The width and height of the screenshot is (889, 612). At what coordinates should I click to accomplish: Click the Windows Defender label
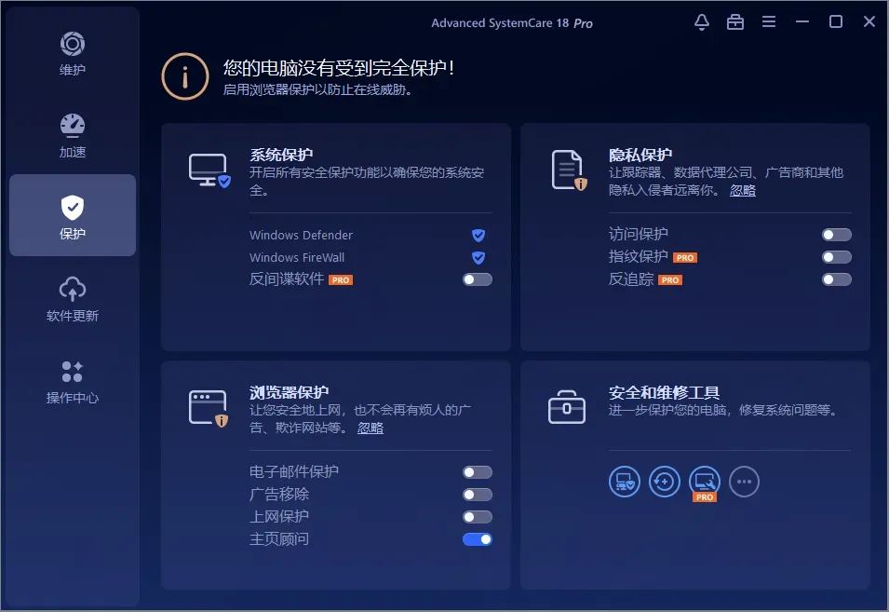[x=301, y=235]
